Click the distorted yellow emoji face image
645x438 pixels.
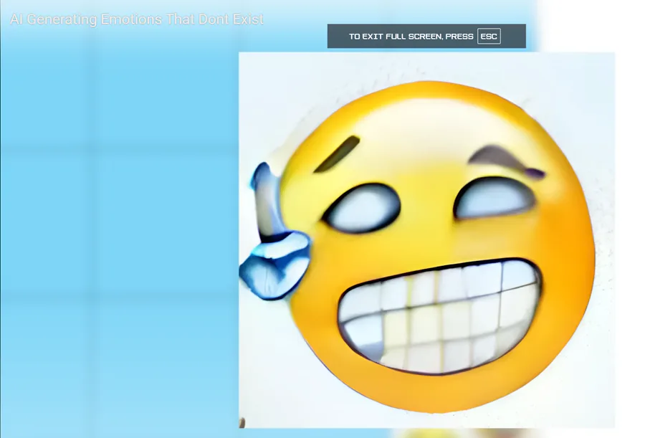coord(426,240)
